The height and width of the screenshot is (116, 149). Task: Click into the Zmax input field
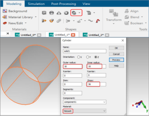point(96,84)
